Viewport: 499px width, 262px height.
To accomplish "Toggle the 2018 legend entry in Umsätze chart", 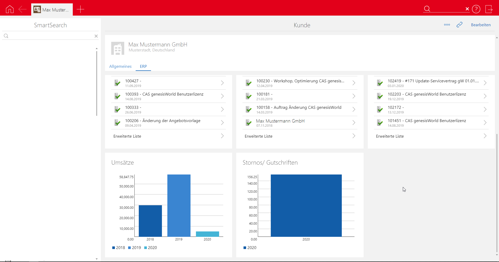I will (119, 248).
